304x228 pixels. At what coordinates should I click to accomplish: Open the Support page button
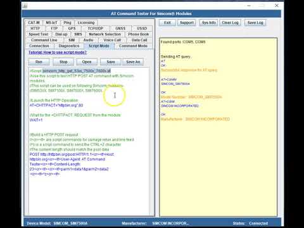coord(187,23)
